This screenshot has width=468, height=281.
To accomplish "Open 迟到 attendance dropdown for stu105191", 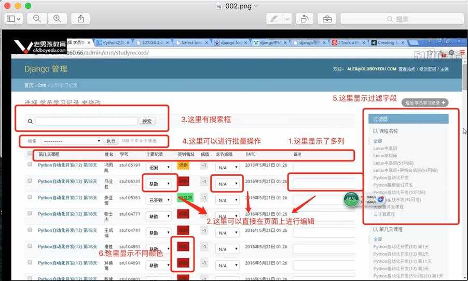I will [159, 168].
